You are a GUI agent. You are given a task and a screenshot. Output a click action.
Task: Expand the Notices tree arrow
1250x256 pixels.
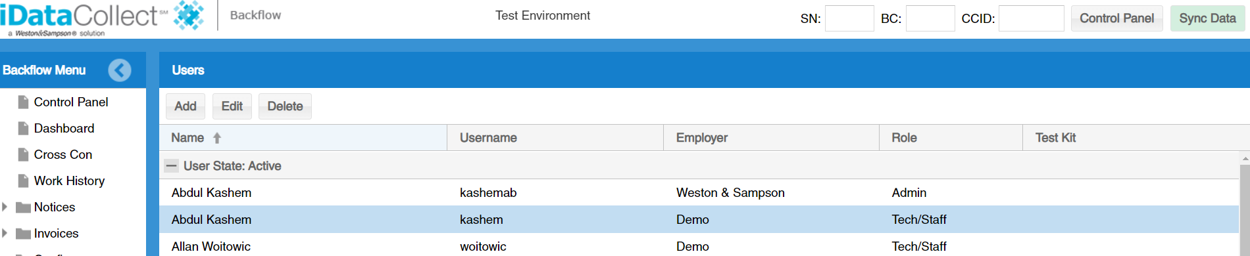click(x=5, y=207)
